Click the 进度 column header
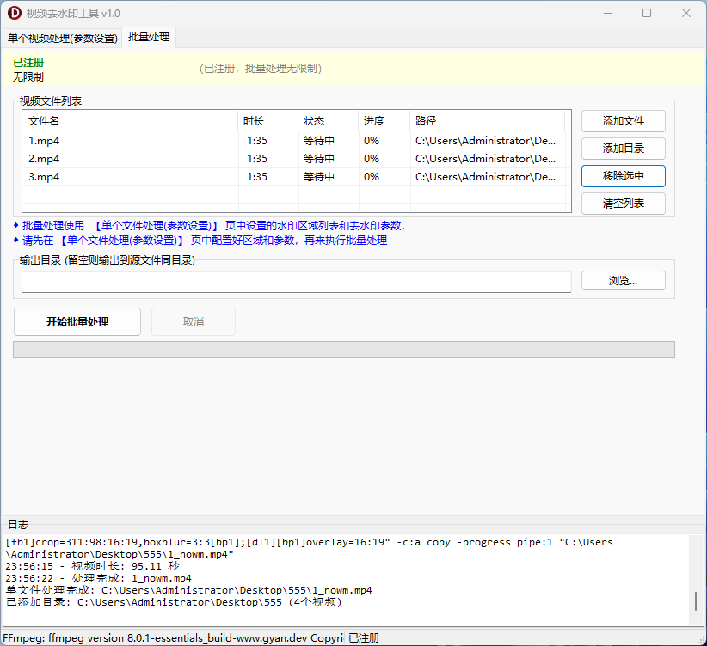The image size is (707, 646). (384, 121)
